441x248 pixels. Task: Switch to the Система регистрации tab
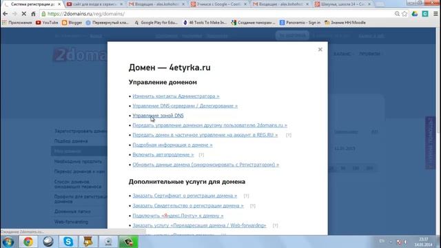[x=32, y=4]
